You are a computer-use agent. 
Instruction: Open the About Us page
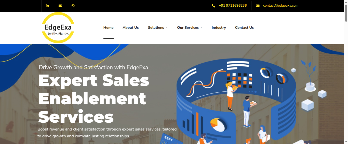131,27
